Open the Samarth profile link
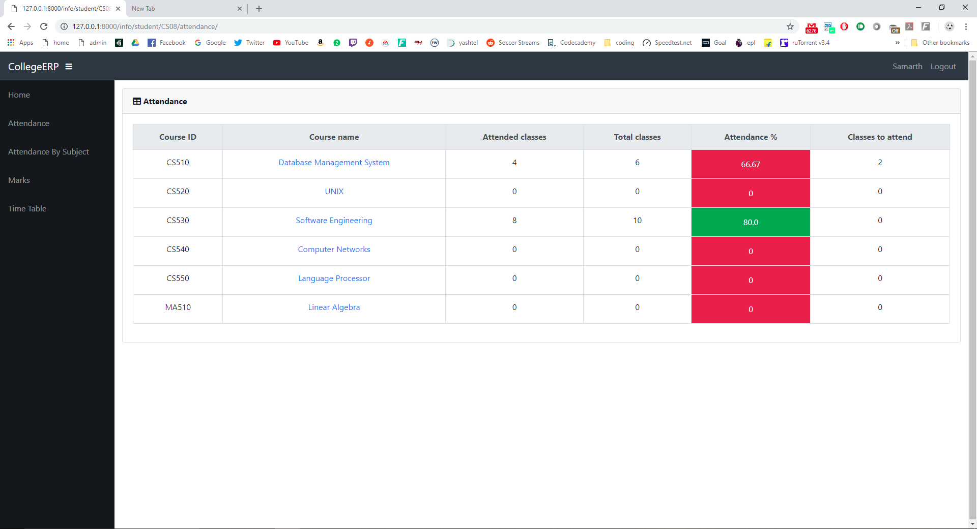977x529 pixels. pyautogui.click(x=907, y=67)
